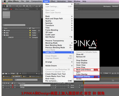Collapse the 教程 folder
119x96 pixels.
[x=3, y=35]
